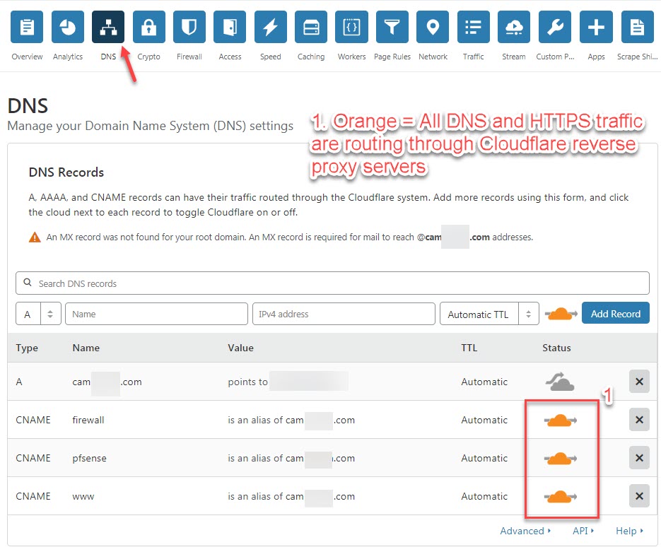661x547 pixels.
Task: Click the Status column header
Action: [556, 348]
